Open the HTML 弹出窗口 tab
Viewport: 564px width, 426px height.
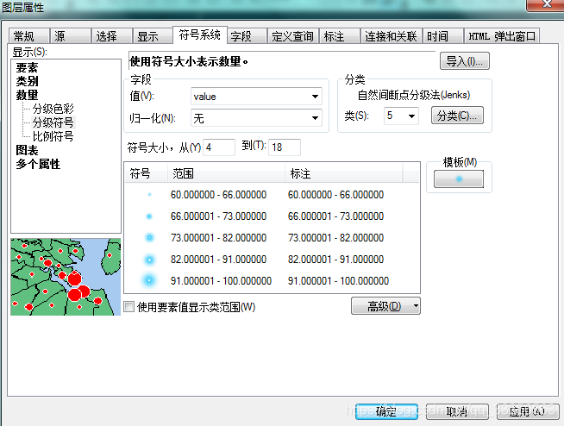[x=502, y=36]
